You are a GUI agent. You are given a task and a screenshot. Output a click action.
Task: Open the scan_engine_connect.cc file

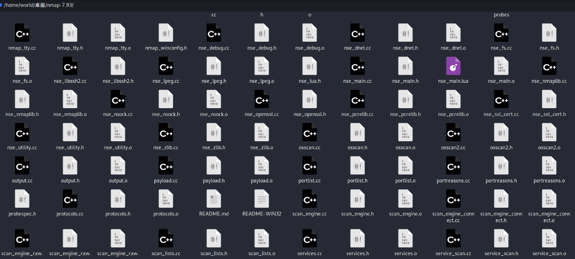click(x=453, y=199)
